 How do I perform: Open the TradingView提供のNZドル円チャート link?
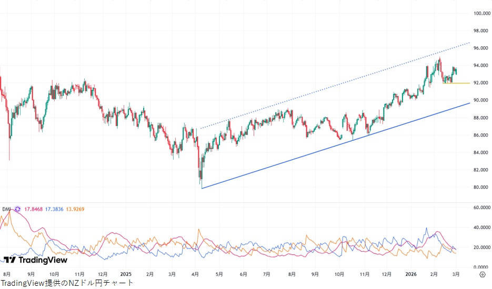(x=67, y=283)
